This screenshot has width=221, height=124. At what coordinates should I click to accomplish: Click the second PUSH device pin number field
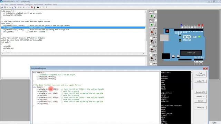(156, 20)
